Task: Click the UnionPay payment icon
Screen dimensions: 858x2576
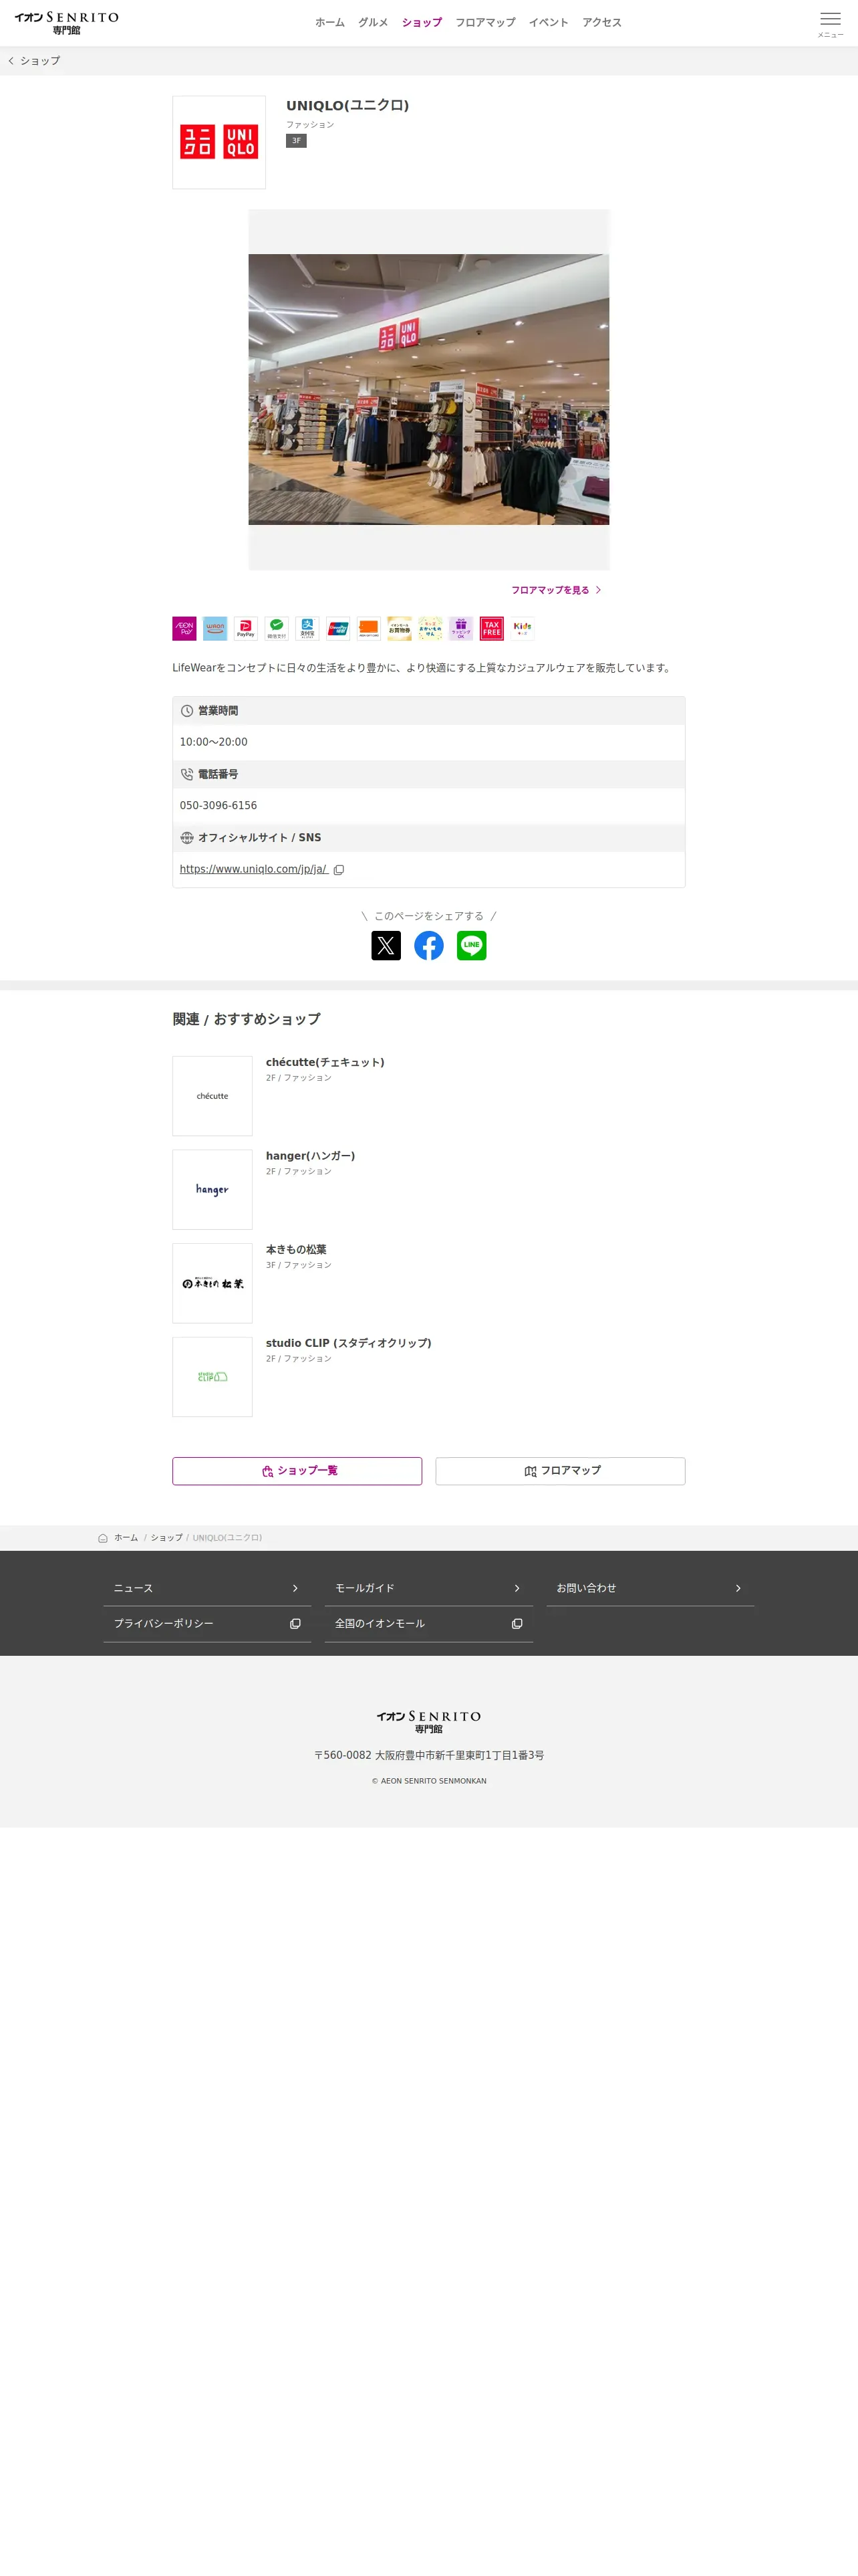Action: click(339, 628)
